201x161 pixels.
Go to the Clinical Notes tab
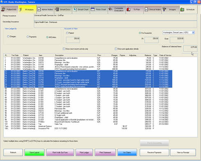[x=153, y=9]
